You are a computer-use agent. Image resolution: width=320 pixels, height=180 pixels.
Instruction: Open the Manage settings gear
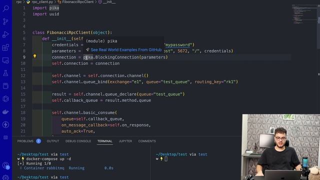click(x=5, y=177)
